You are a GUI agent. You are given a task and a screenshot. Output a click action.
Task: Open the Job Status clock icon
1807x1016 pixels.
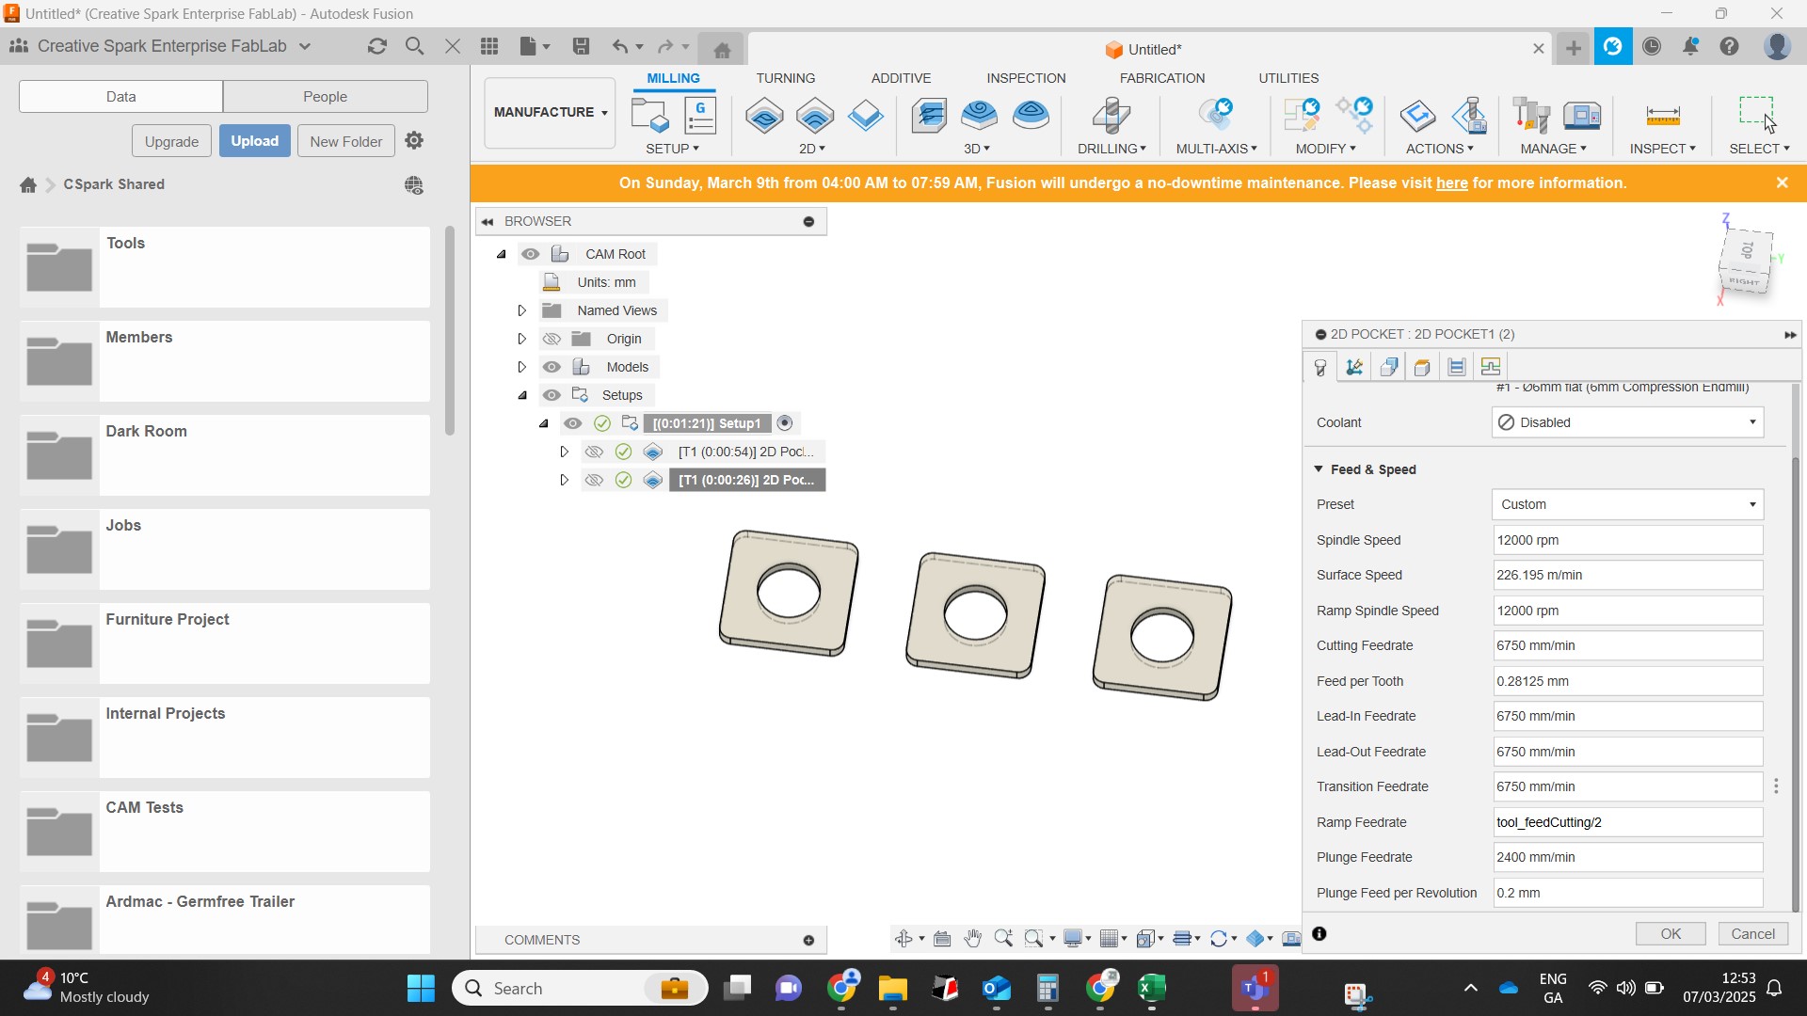point(1652,46)
